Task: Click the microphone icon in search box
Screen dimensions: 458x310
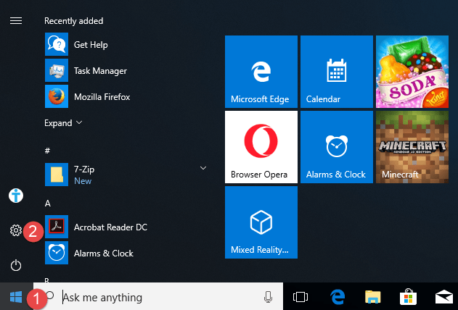Action: (268, 297)
